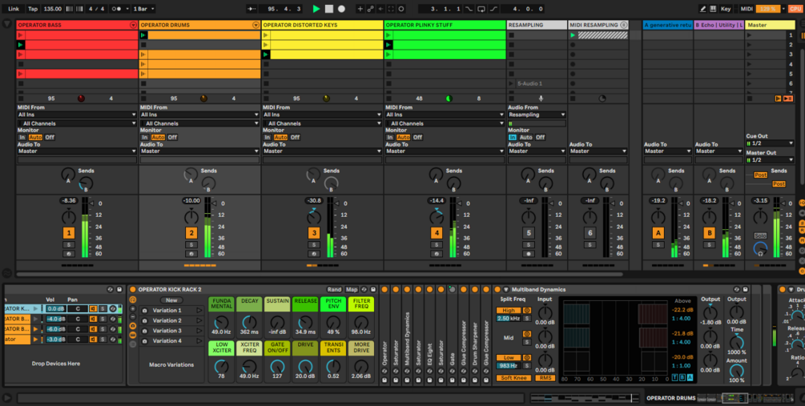Set OPERATOR BASS monitor to In
The image size is (805, 406).
(x=22, y=137)
